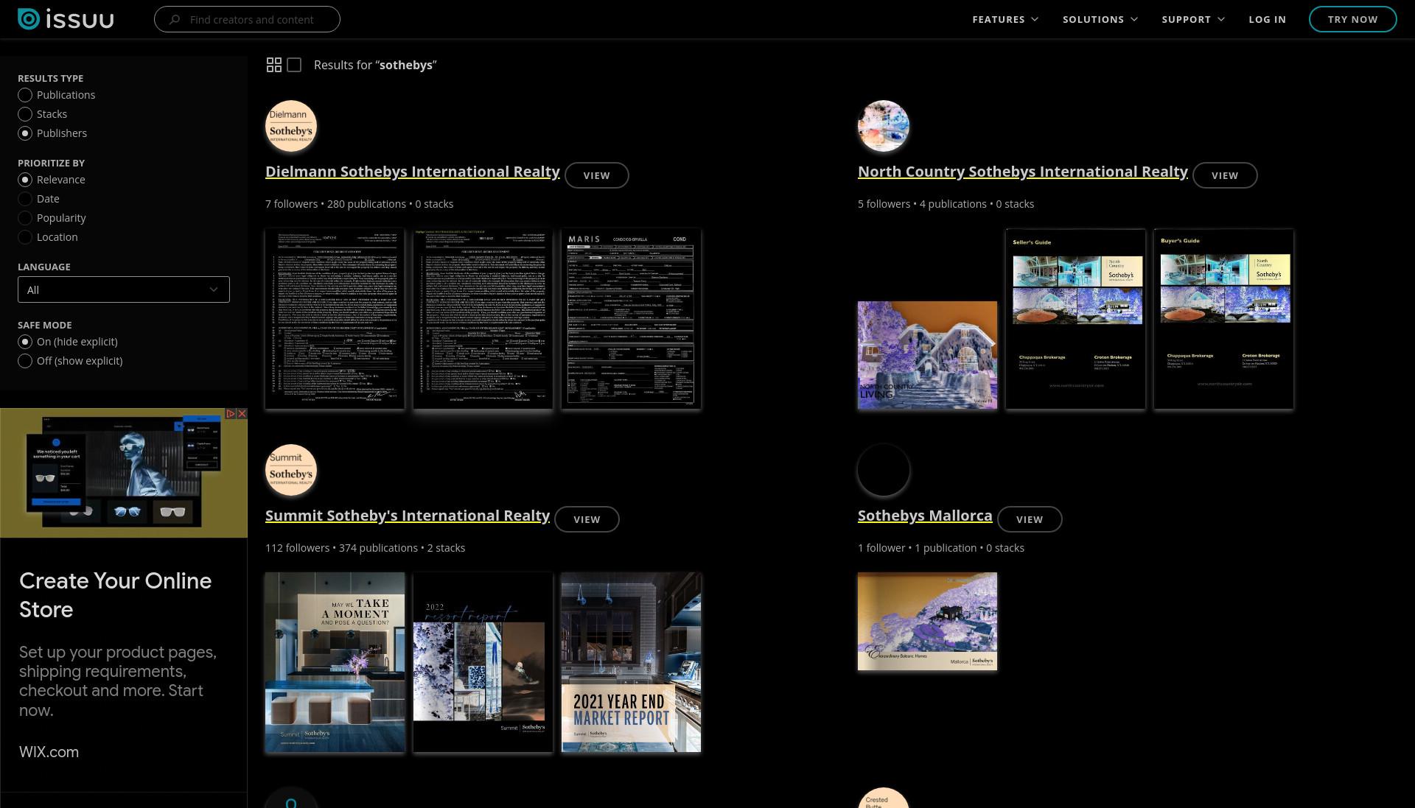
Task: Open the Buyer's Guide publication thumbnail
Action: click(x=1223, y=319)
